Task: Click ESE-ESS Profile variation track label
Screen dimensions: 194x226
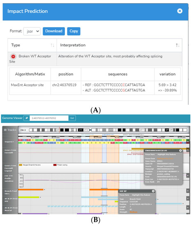Action: (9, 178)
